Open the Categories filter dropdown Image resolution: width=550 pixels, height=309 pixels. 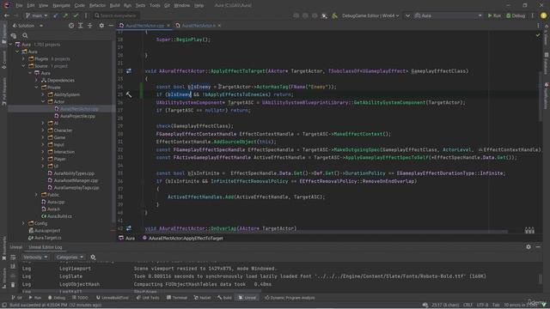pyautogui.click(x=70, y=257)
